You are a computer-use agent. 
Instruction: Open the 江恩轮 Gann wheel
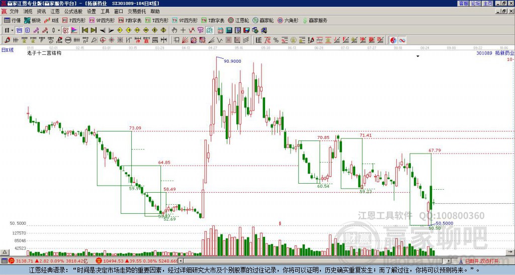[x=238, y=20]
